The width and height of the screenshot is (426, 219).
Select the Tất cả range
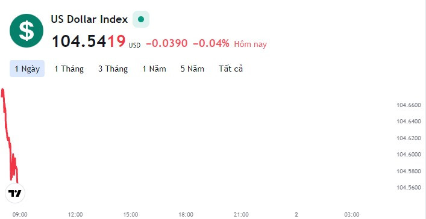[x=231, y=69]
